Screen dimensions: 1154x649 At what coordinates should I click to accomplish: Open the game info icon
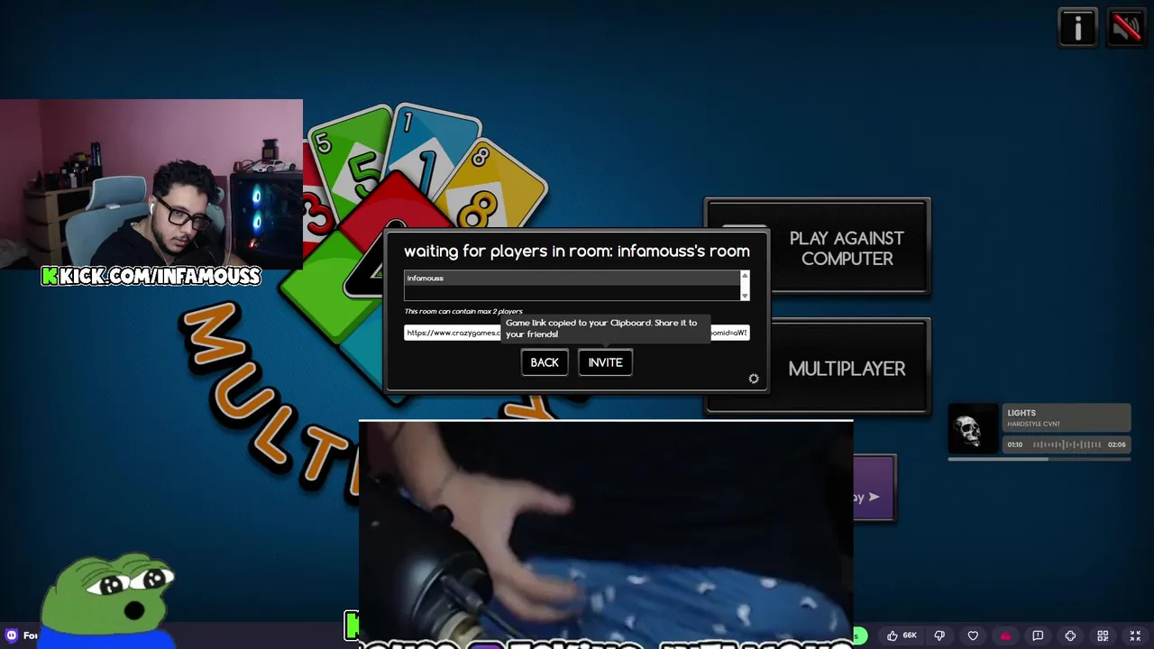1077,28
